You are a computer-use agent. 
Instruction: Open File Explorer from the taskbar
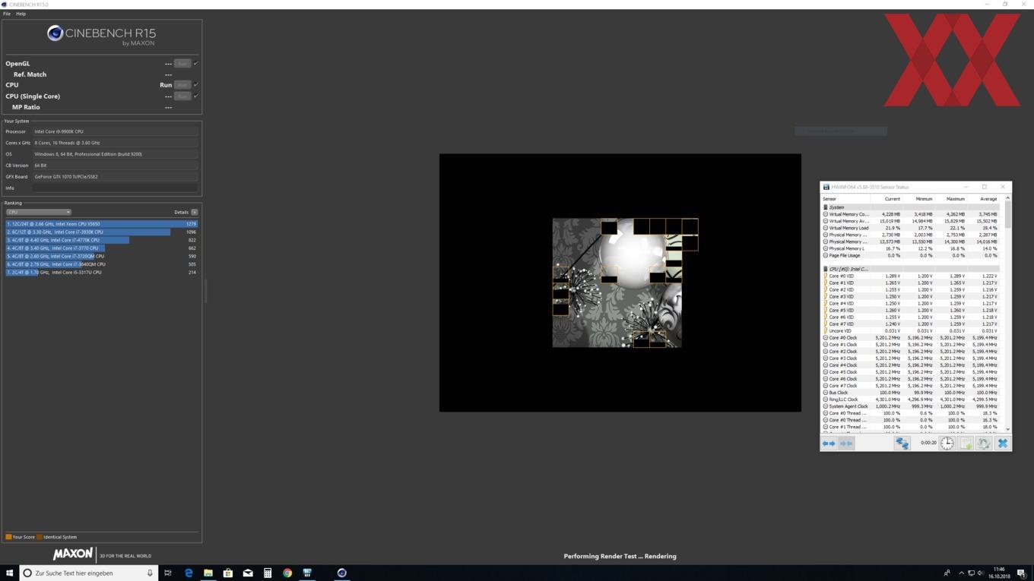[208, 573]
